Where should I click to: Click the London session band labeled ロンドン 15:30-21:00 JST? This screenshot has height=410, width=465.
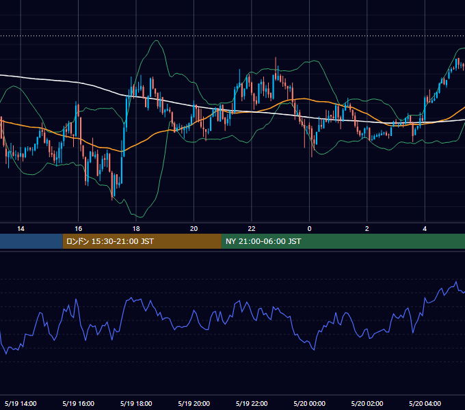point(142,241)
